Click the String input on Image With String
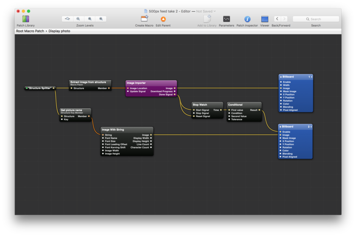 (103, 135)
